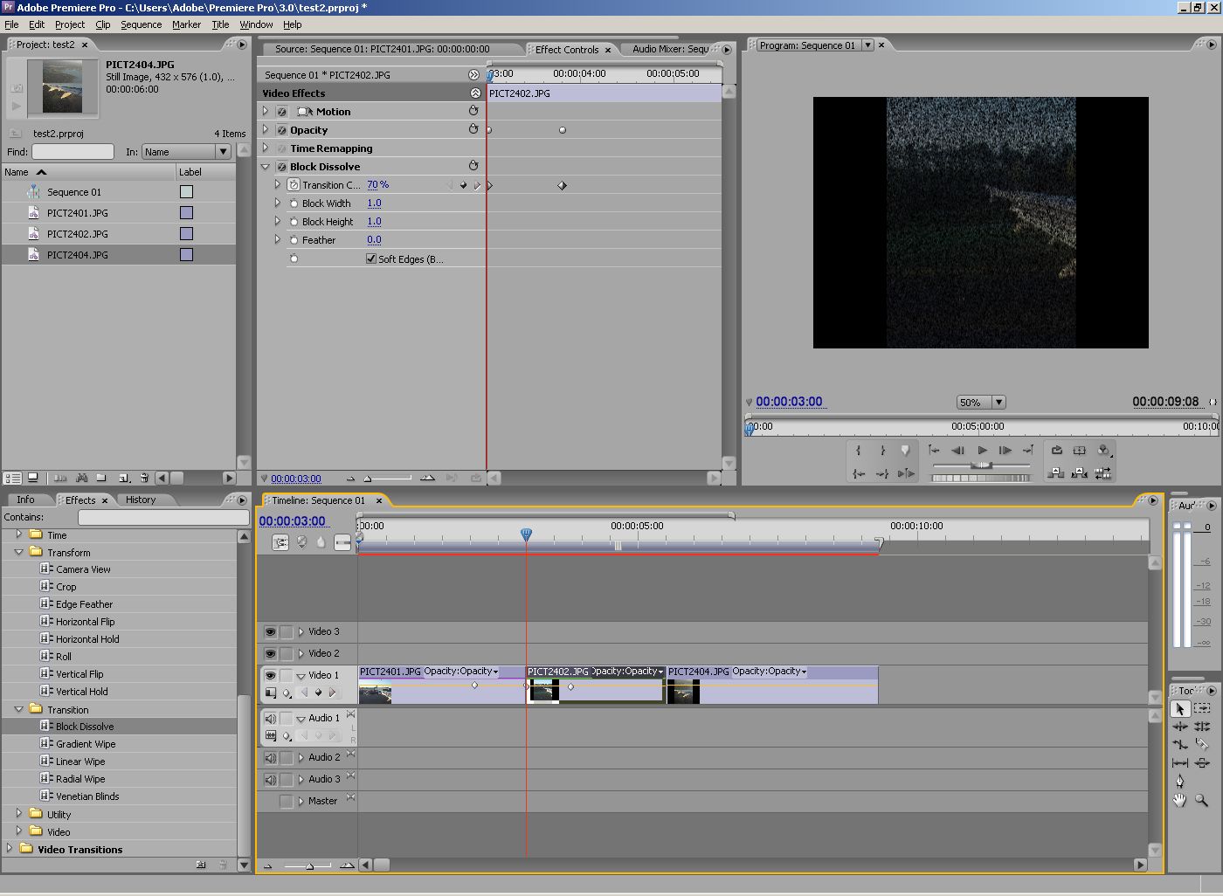Open the Marker menu
Image resolution: width=1223 pixels, height=896 pixels.
click(186, 24)
